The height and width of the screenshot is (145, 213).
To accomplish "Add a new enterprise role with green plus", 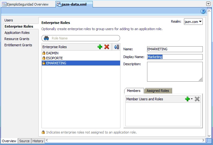I will [100, 47].
